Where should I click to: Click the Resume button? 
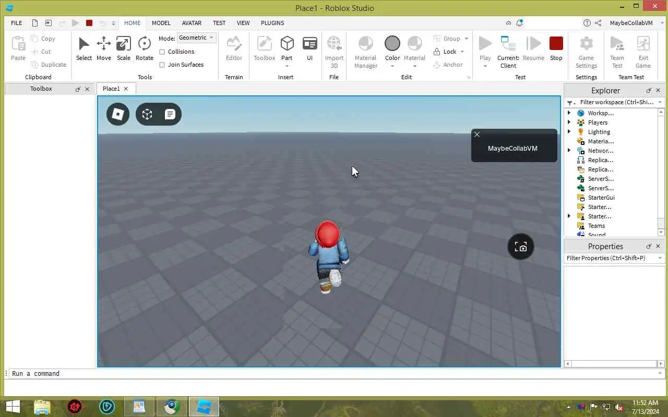pos(533,48)
